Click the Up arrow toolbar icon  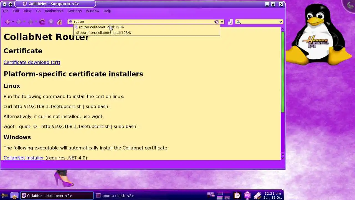[31, 22]
